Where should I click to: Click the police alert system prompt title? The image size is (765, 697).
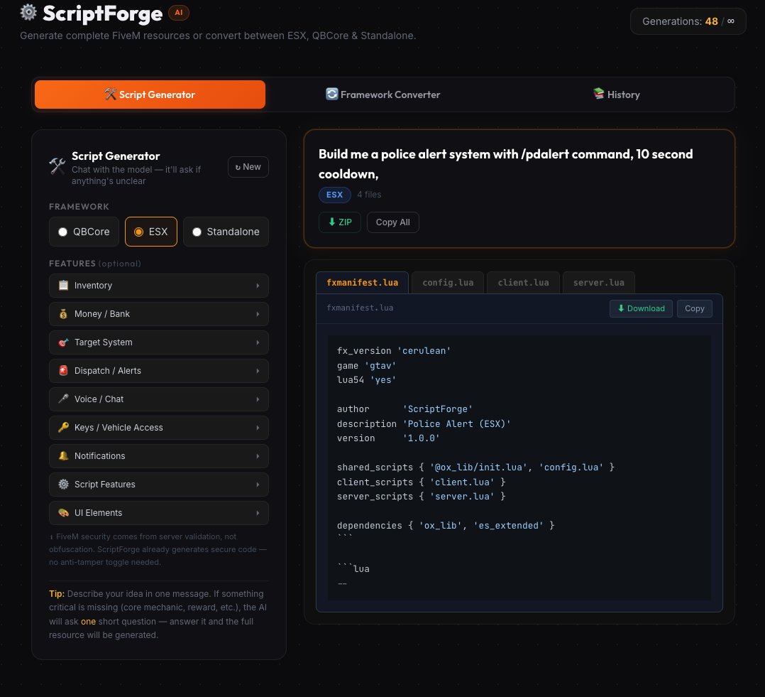click(x=505, y=163)
